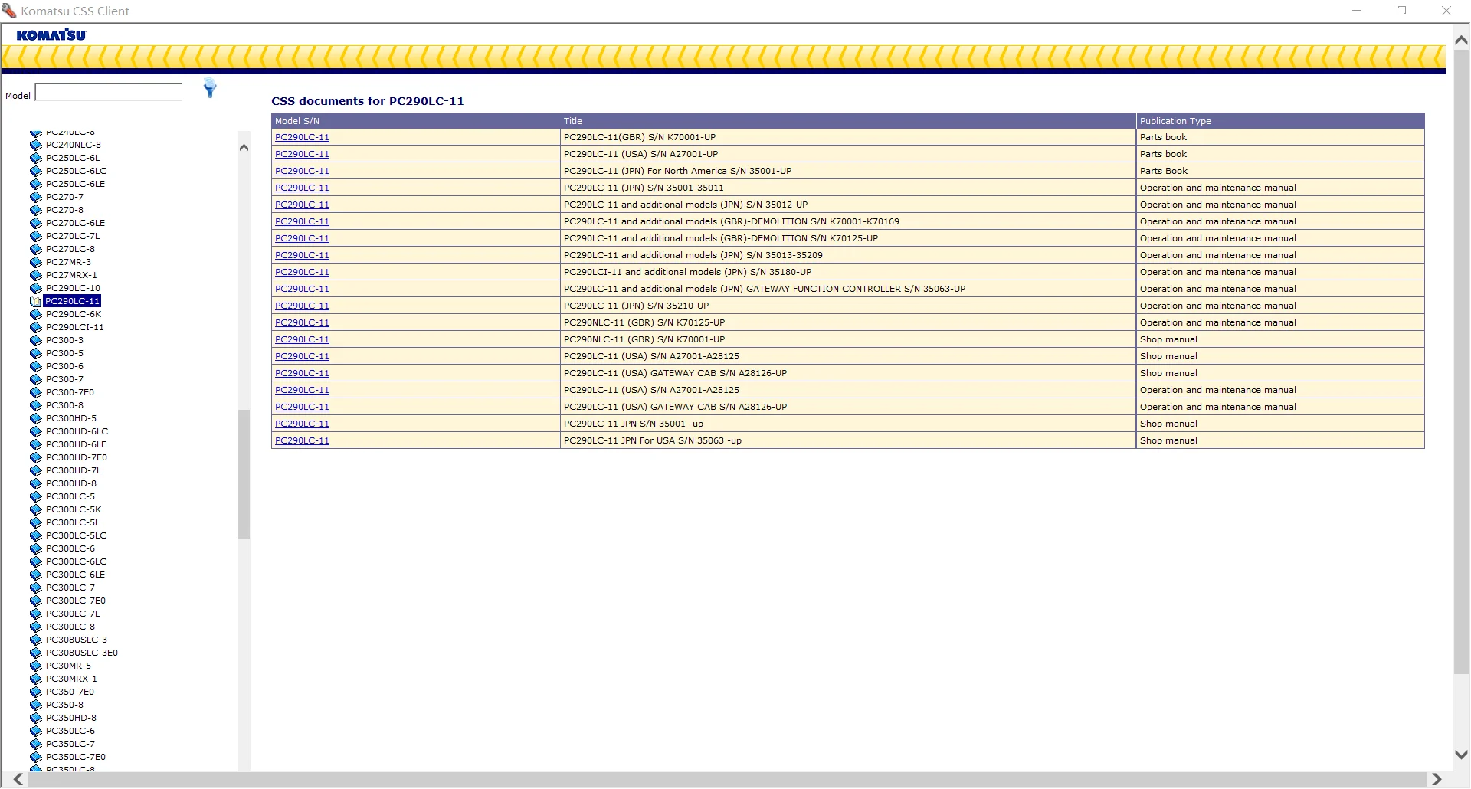Select PC300LC-5K in the model tree

point(74,509)
